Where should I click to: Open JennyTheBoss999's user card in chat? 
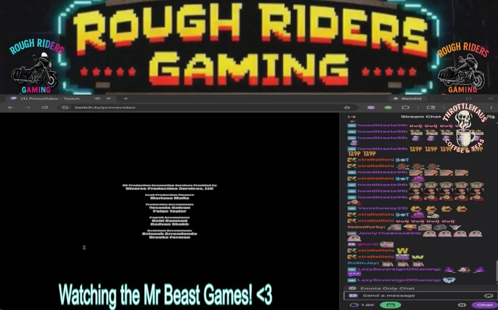click(389, 233)
